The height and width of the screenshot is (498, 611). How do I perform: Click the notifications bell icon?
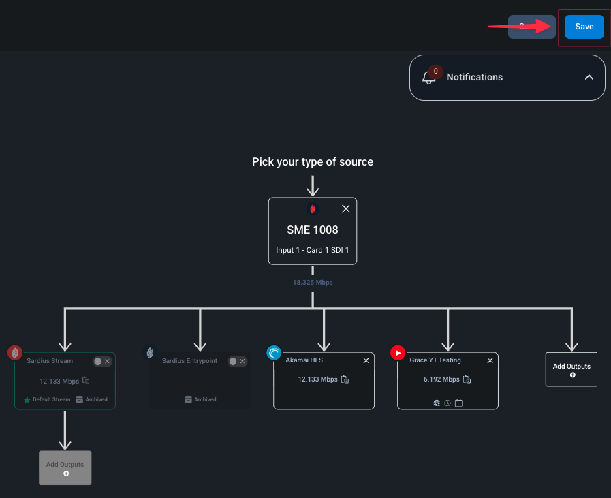point(428,77)
